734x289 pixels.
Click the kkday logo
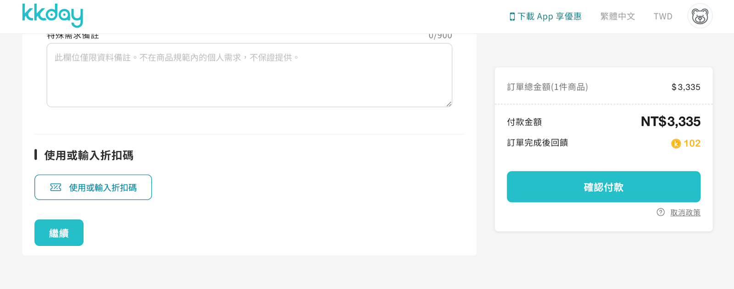pyautogui.click(x=52, y=15)
